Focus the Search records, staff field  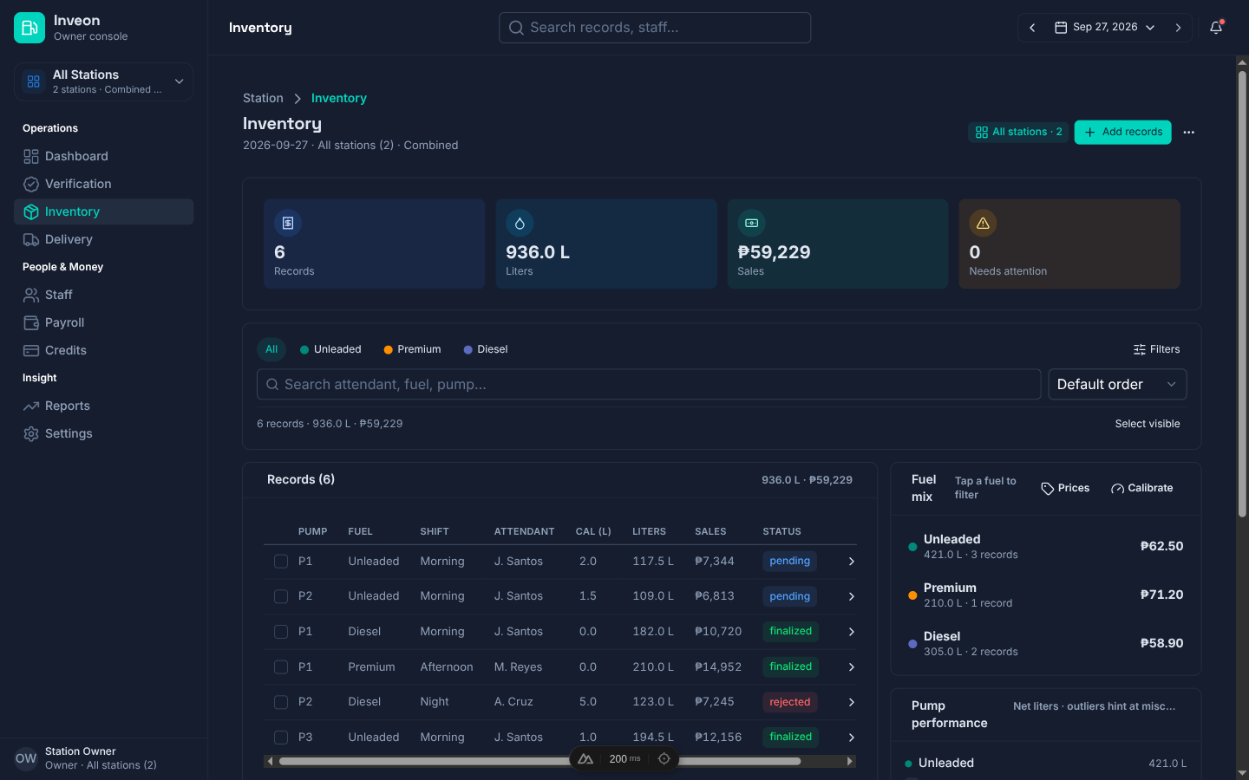tap(655, 28)
